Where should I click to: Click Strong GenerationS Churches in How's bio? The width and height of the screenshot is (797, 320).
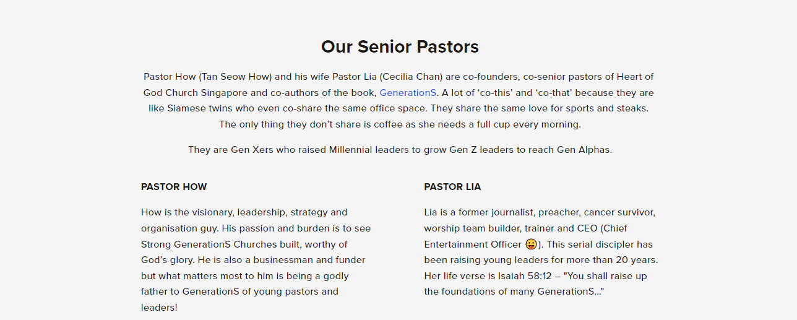[206, 244]
